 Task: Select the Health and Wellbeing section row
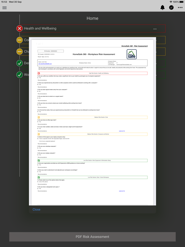pos(92,29)
